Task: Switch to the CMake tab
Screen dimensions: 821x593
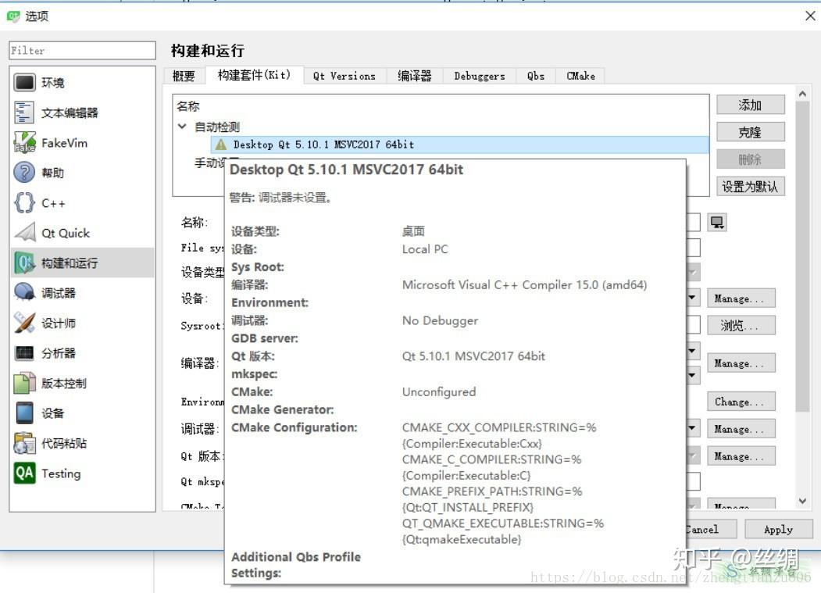Action: pos(580,76)
